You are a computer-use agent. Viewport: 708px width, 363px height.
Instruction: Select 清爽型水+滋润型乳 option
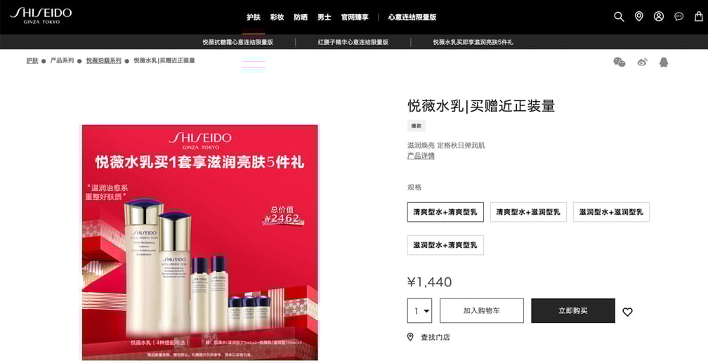[x=528, y=212]
